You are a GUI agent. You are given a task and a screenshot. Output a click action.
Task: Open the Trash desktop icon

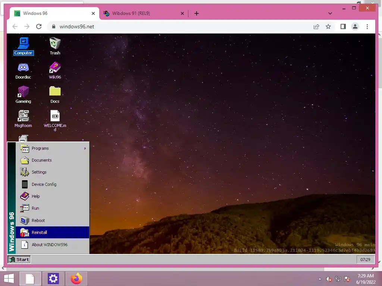(x=55, y=46)
